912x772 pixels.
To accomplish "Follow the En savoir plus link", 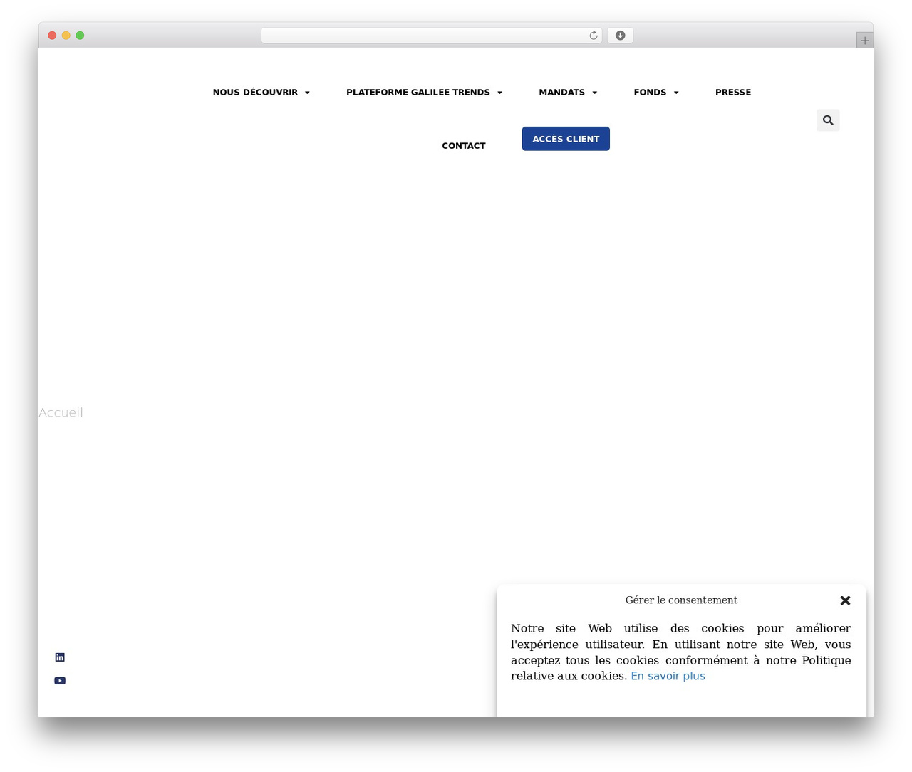I will (x=668, y=677).
